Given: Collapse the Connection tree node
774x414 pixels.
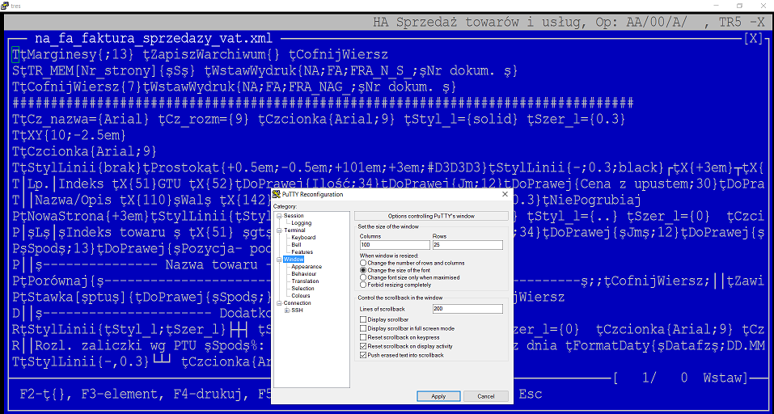Looking at the screenshot, I should pyautogui.click(x=279, y=303).
